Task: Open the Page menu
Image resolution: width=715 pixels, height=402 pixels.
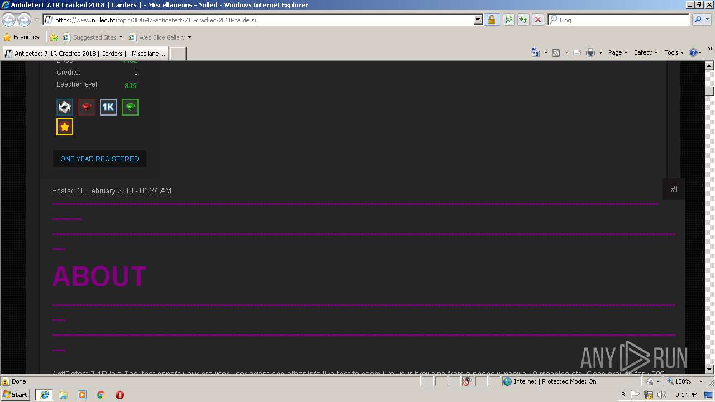Action: click(x=618, y=52)
